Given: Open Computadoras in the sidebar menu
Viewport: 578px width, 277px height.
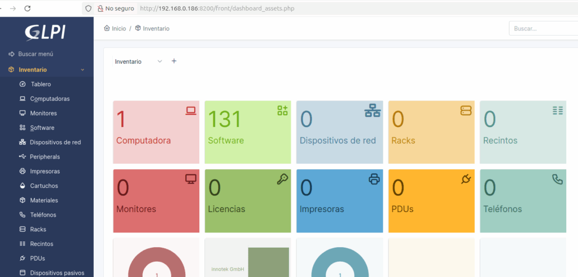Looking at the screenshot, I should (50, 99).
